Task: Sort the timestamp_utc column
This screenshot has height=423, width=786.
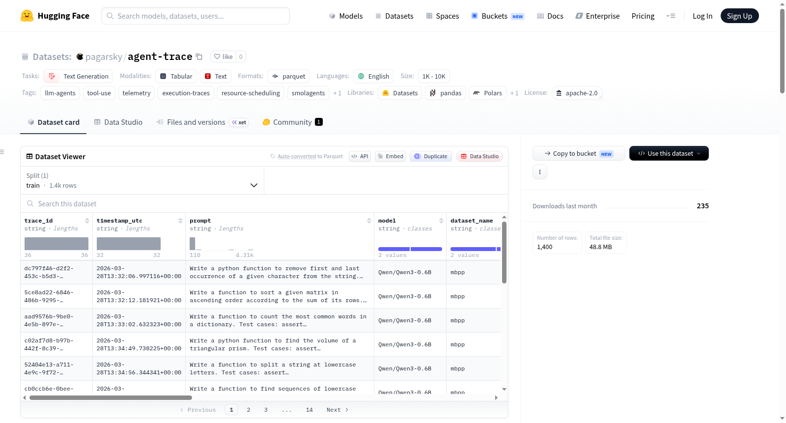Action: pos(180,221)
